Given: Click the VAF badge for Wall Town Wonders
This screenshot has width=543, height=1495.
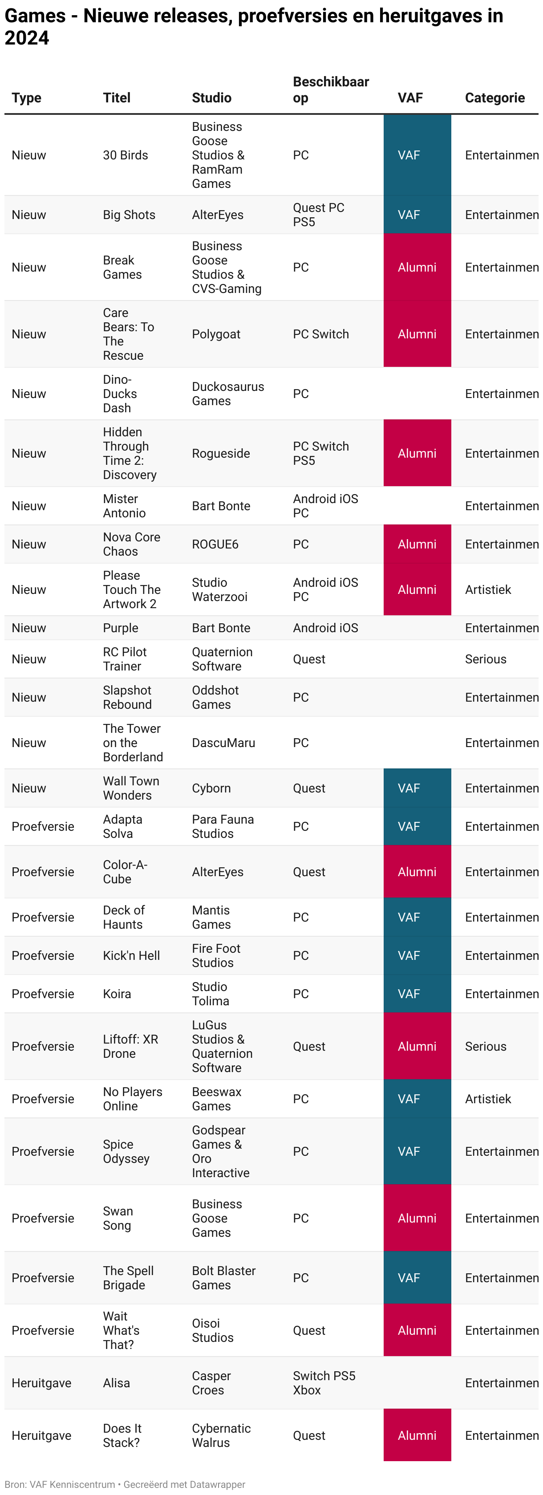Looking at the screenshot, I should 409,788.
